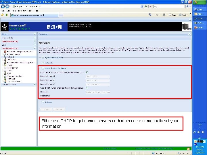The height and width of the screenshot is (155, 207).
Task: Click the Access Control tree icon
Action: [5, 54]
